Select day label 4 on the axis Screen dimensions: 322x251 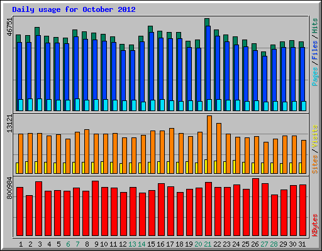point(49,244)
